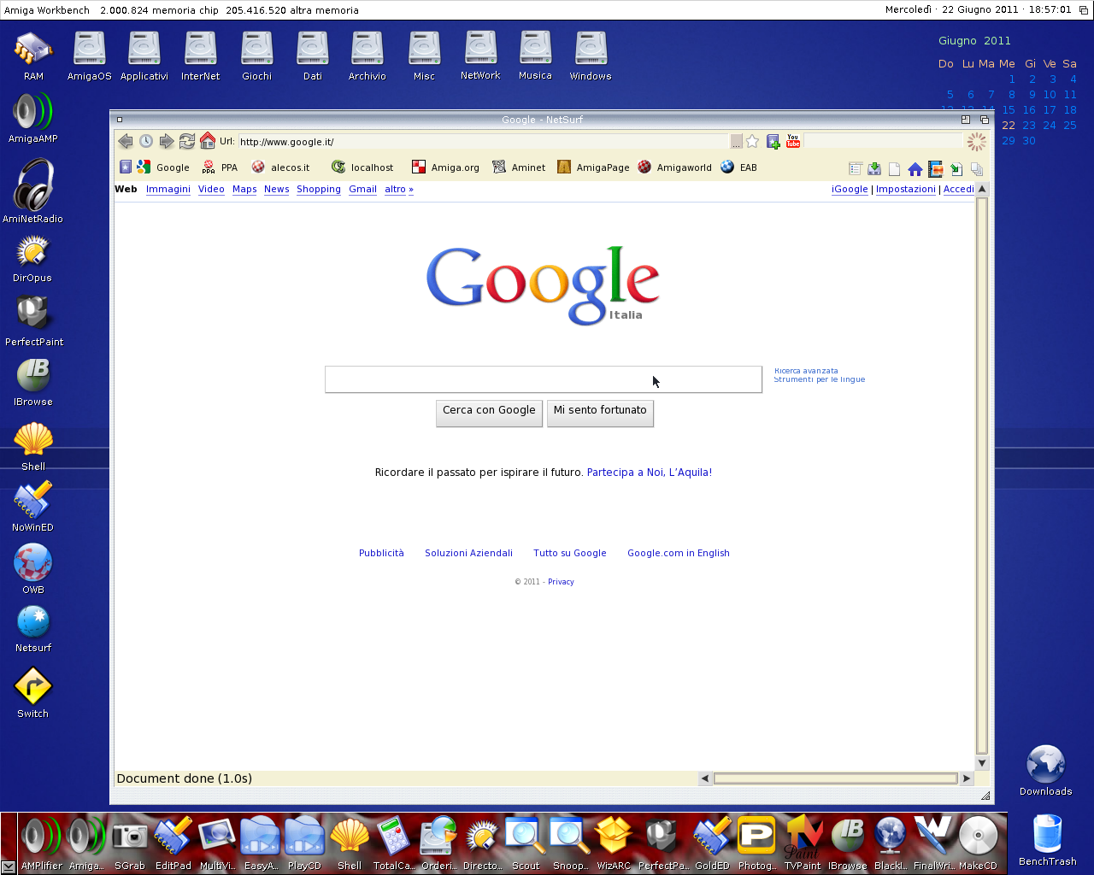Open the RAM disk desktop icon

[x=33, y=56]
